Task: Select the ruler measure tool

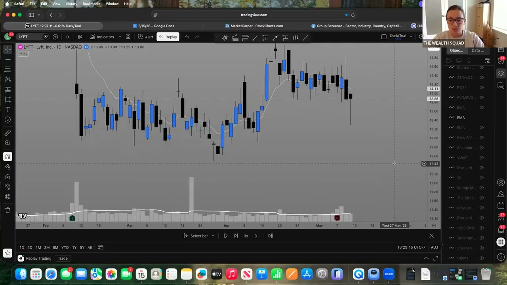Action: pyautogui.click(x=8, y=133)
